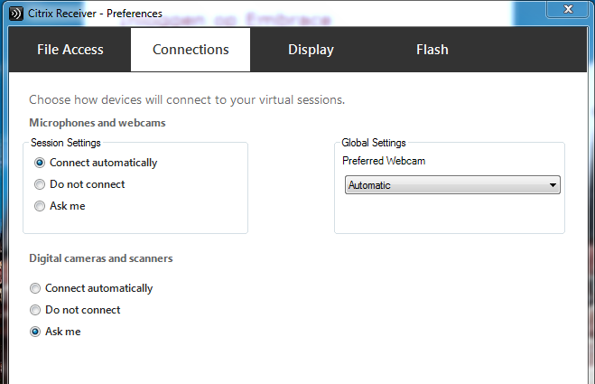Switch to the Display tab

(x=311, y=50)
